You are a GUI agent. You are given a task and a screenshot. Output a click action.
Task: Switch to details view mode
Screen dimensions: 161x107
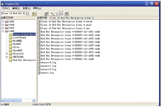(66, 13)
